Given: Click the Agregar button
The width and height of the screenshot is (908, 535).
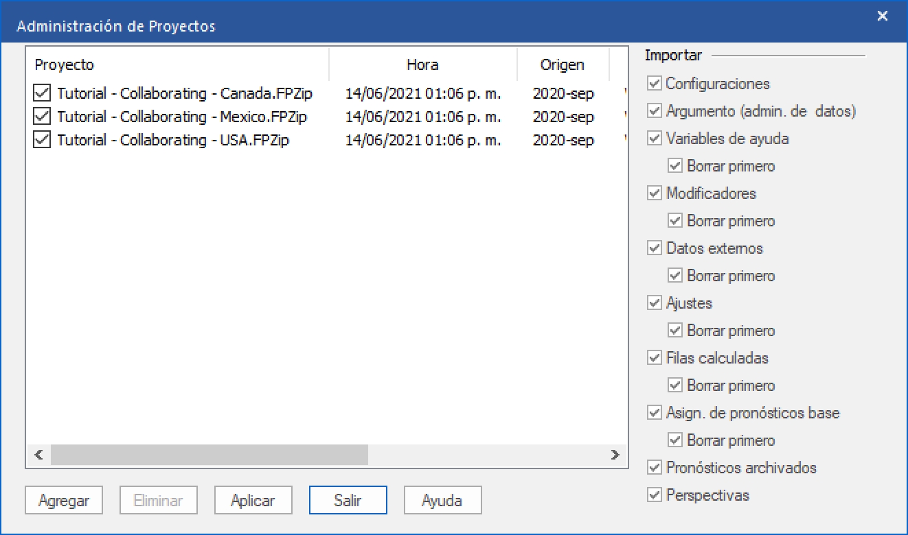Looking at the screenshot, I should pyautogui.click(x=64, y=501).
